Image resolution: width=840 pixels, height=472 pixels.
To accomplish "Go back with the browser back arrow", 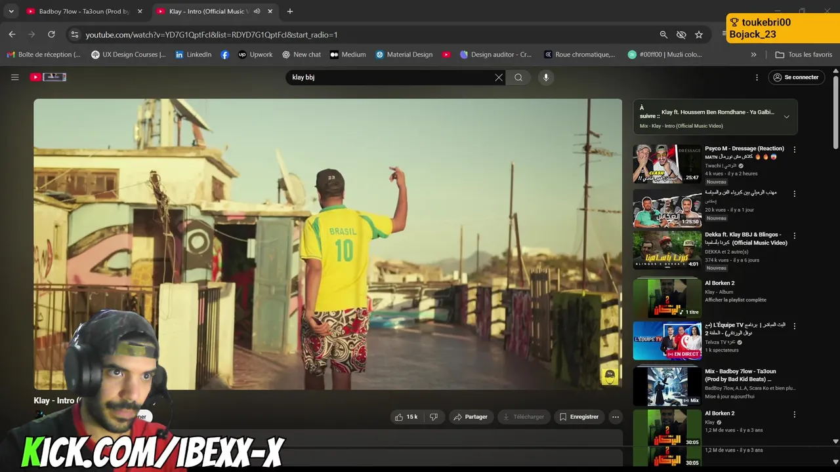I will (x=12, y=35).
